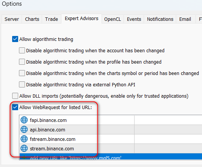Check disable trading via external Python API
The width and height of the screenshot is (202, 167).
[x=22, y=84]
